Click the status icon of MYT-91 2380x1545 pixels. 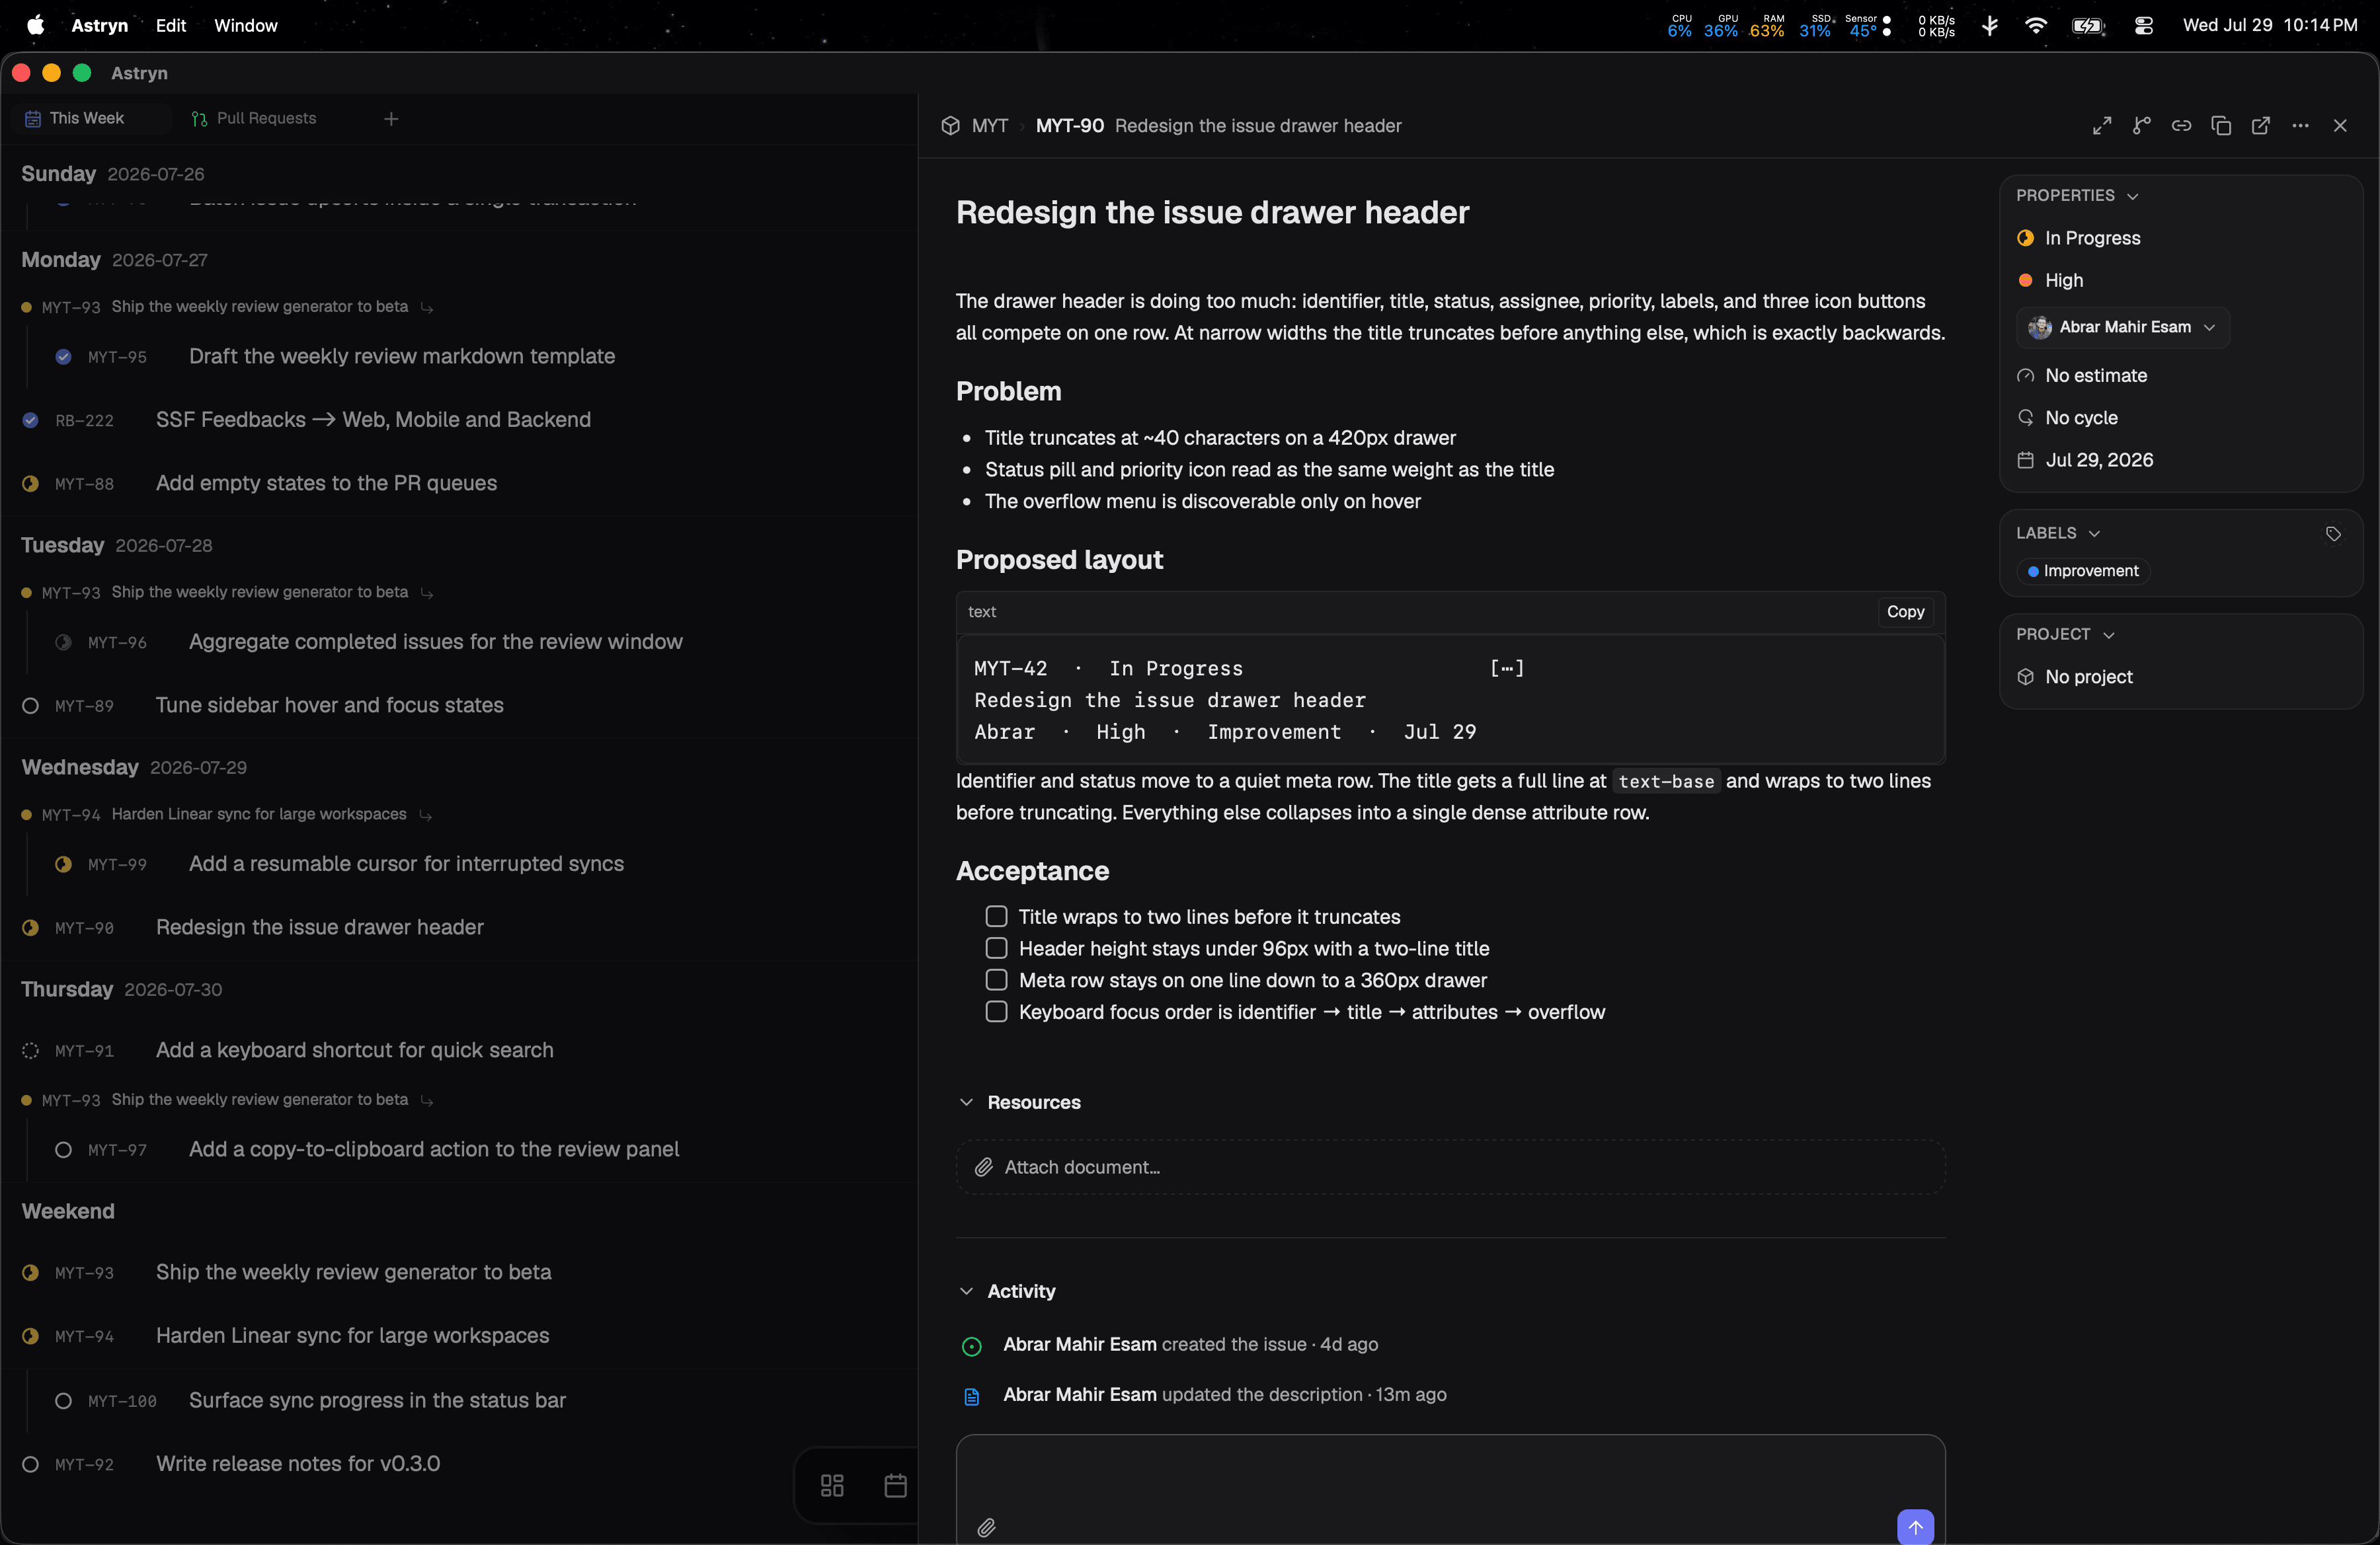pos(31,1050)
